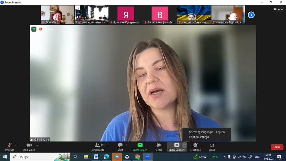286x161 pixels.
Task: Leave the meeting
Action: [277, 147]
